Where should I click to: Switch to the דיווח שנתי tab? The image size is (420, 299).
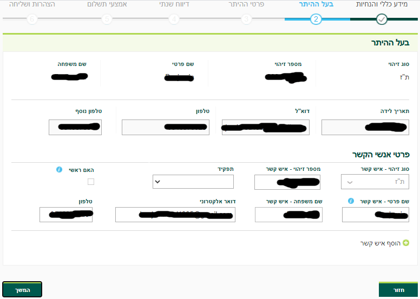tap(174, 4)
